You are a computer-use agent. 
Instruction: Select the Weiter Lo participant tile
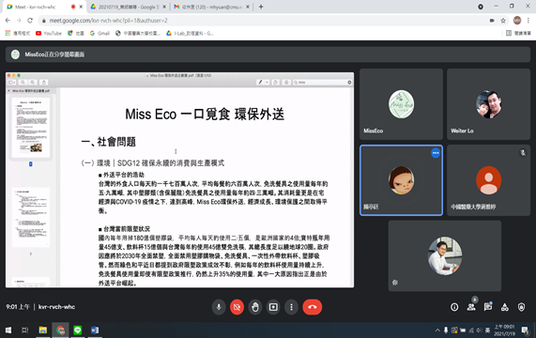click(488, 104)
